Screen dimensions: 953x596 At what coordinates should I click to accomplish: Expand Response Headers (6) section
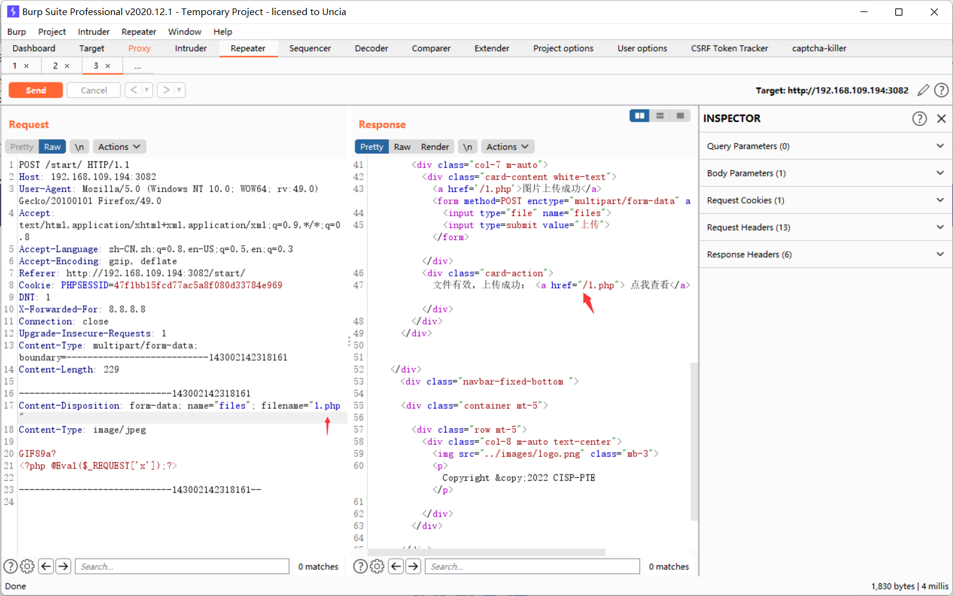point(826,255)
